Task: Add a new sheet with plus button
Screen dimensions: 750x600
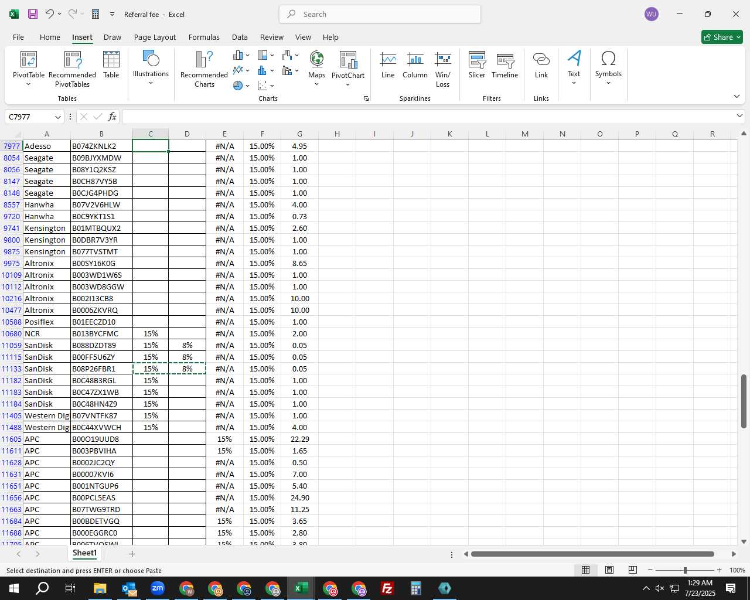Action: click(x=132, y=554)
